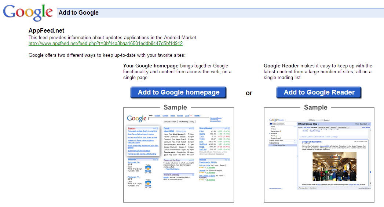This screenshot has height=207, width=384.
Task: Click the Sunnyvale weather forecast icon
Action: (148, 169)
